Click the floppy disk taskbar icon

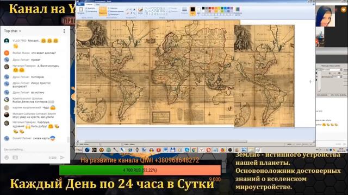click(173, 150)
